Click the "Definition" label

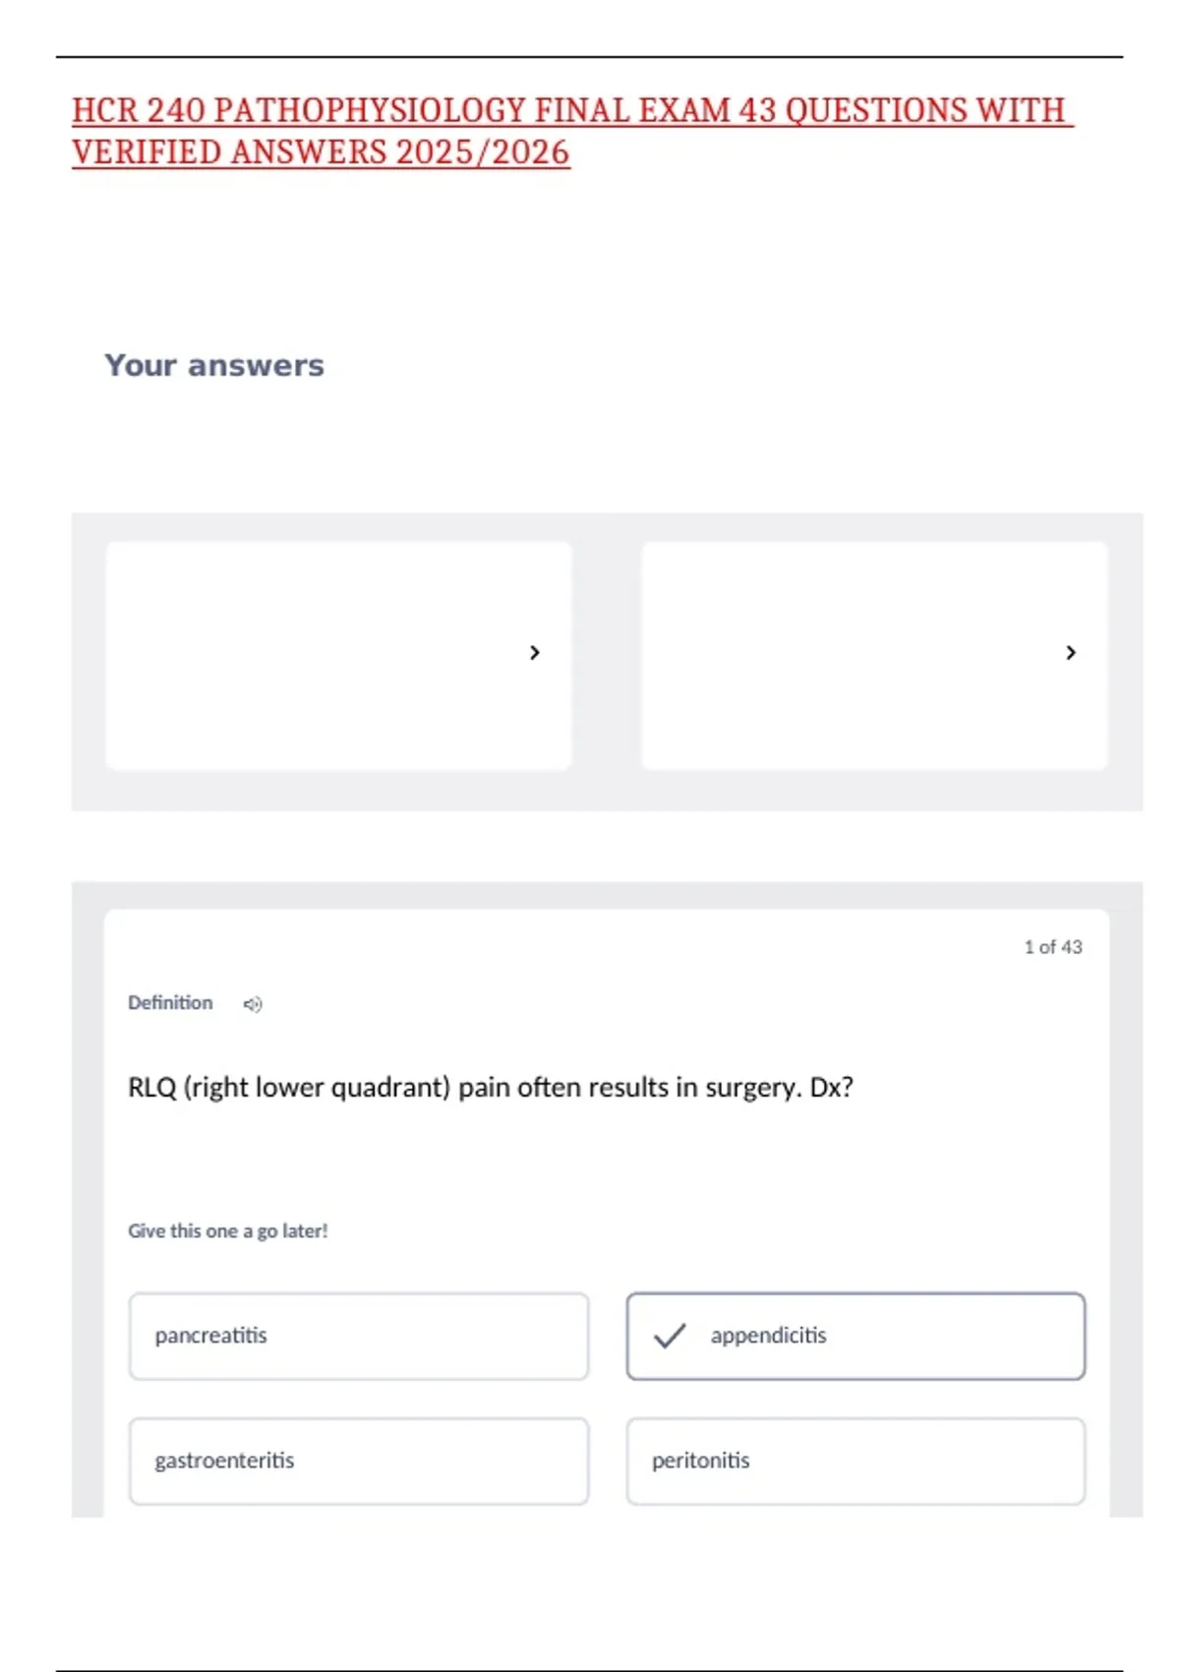tap(170, 1002)
